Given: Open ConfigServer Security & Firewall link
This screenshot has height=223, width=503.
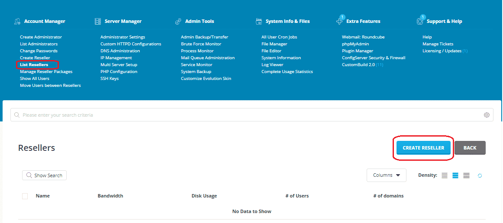Looking at the screenshot, I should coord(374,57).
